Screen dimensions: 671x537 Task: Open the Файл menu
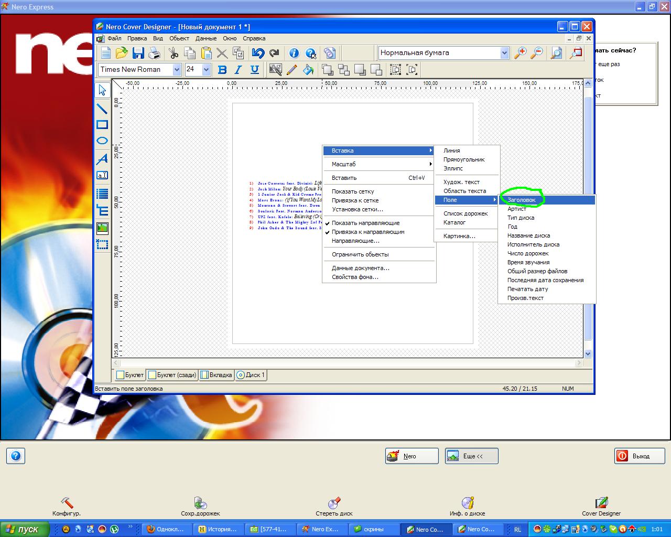click(x=114, y=38)
